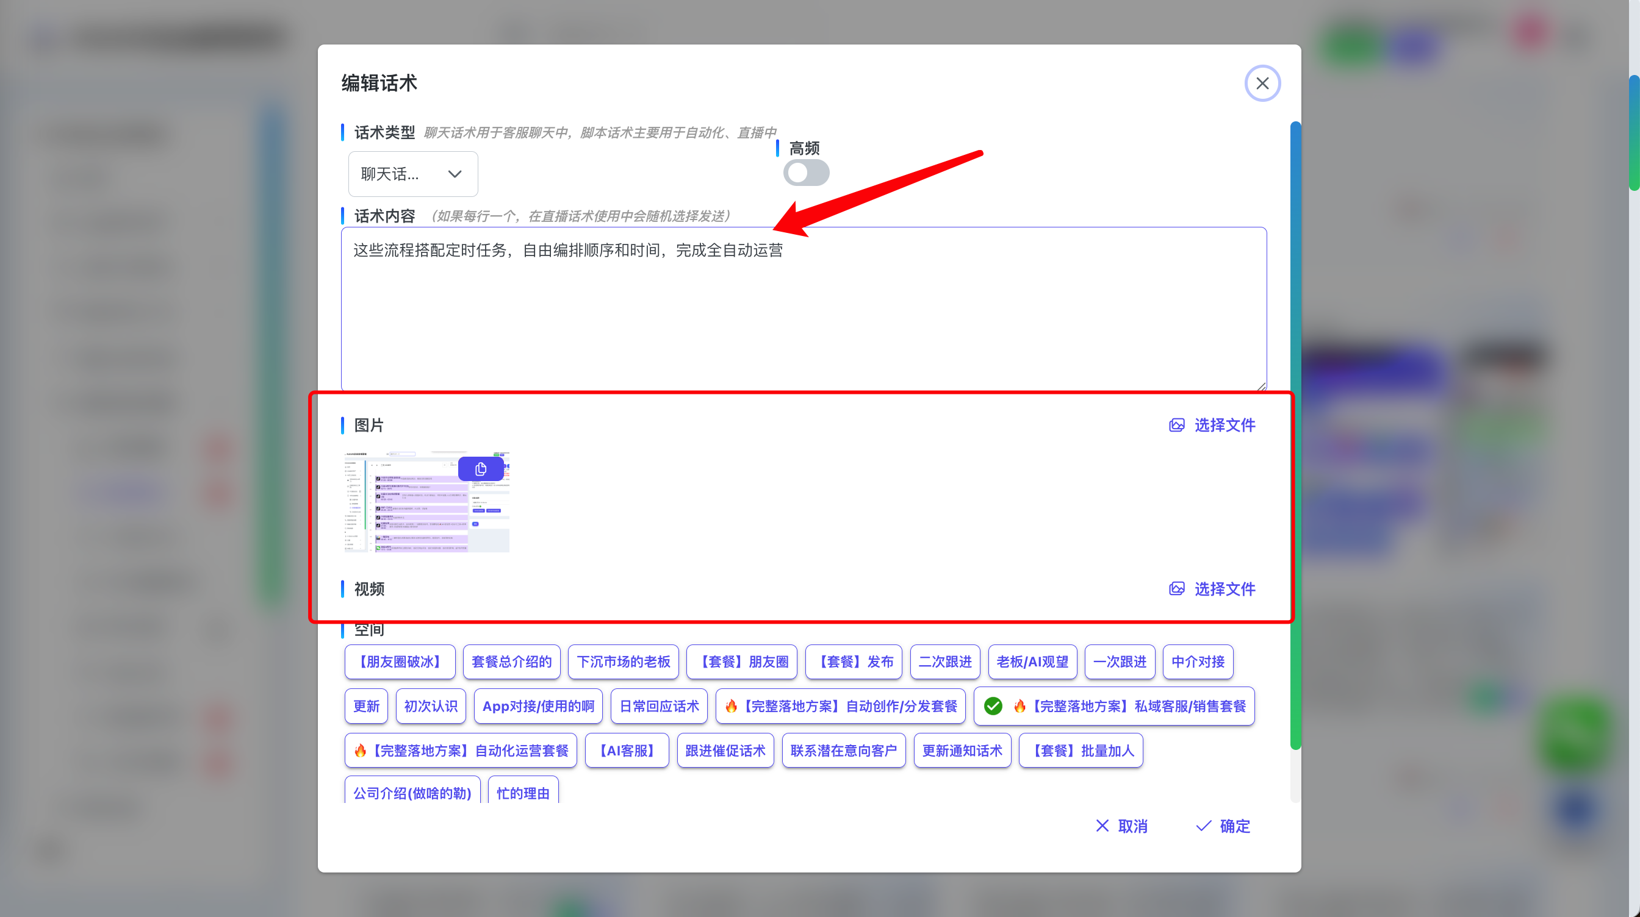The image size is (1640, 917).
Task: Click the image-section 选择文件 picture icon
Action: [x=1176, y=425]
